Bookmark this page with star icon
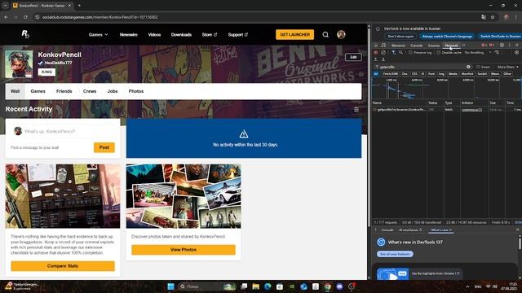Image resolution: width=522 pixels, height=293 pixels. tap(493, 17)
